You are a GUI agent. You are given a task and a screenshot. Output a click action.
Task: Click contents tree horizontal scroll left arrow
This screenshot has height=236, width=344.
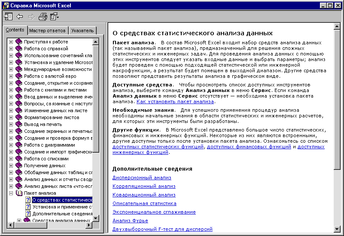pos(11,225)
